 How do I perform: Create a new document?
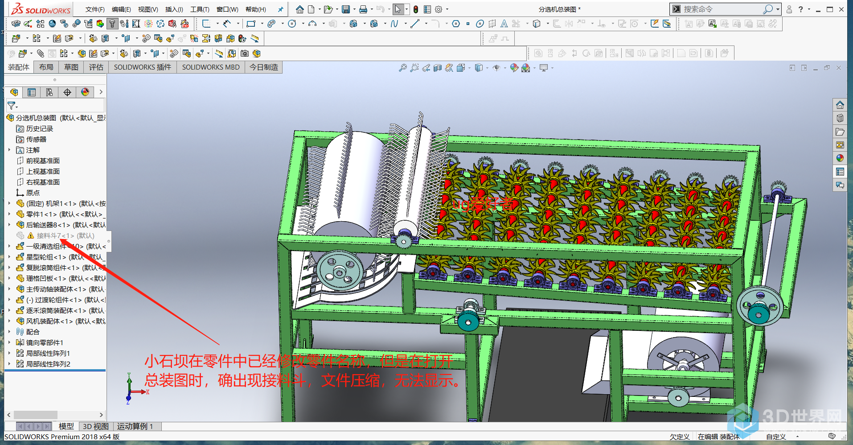pyautogui.click(x=311, y=9)
